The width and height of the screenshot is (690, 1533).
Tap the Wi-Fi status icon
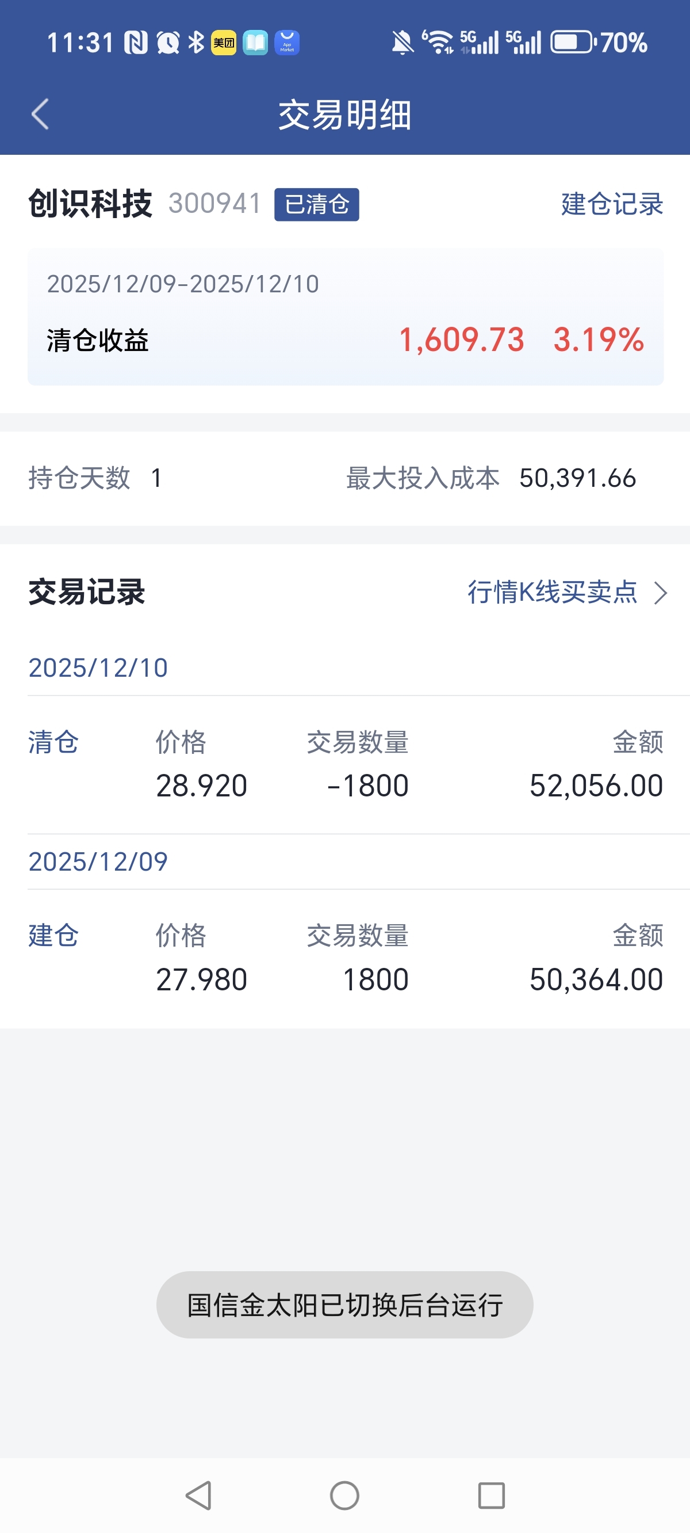click(439, 43)
